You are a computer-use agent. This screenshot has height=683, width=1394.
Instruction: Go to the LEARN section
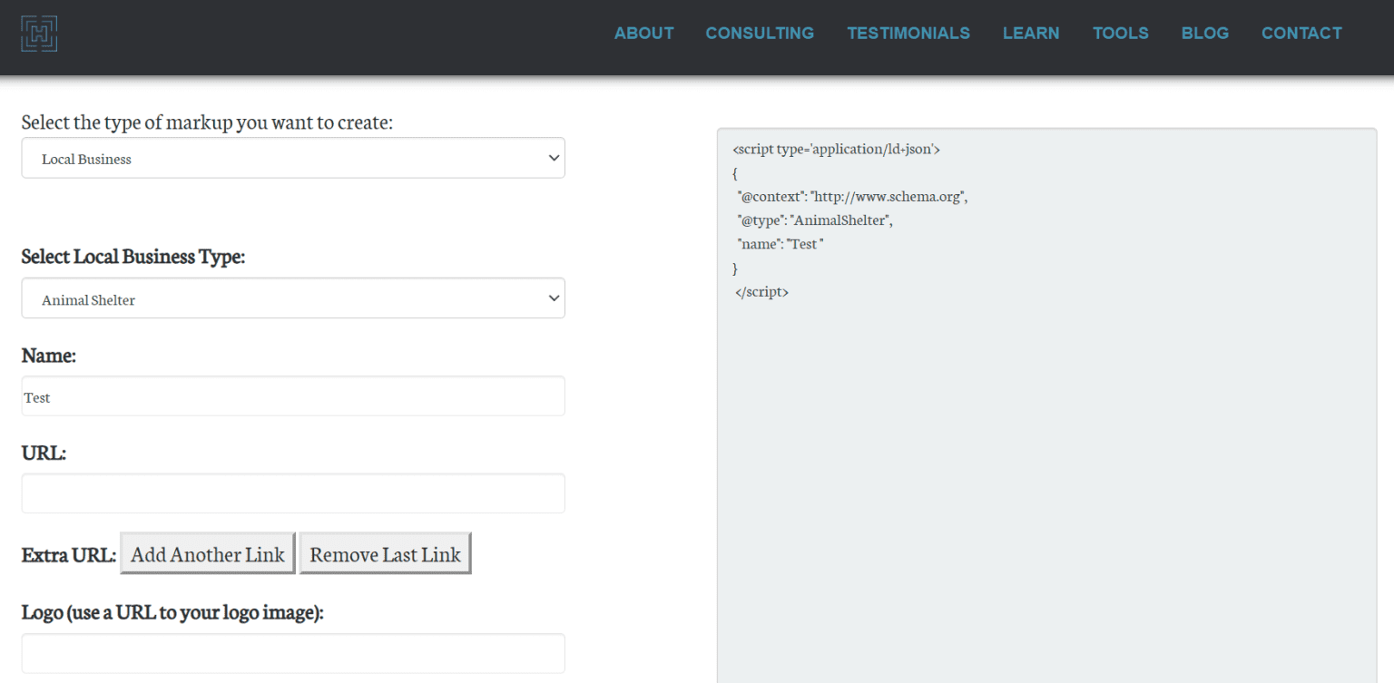pyautogui.click(x=1031, y=33)
